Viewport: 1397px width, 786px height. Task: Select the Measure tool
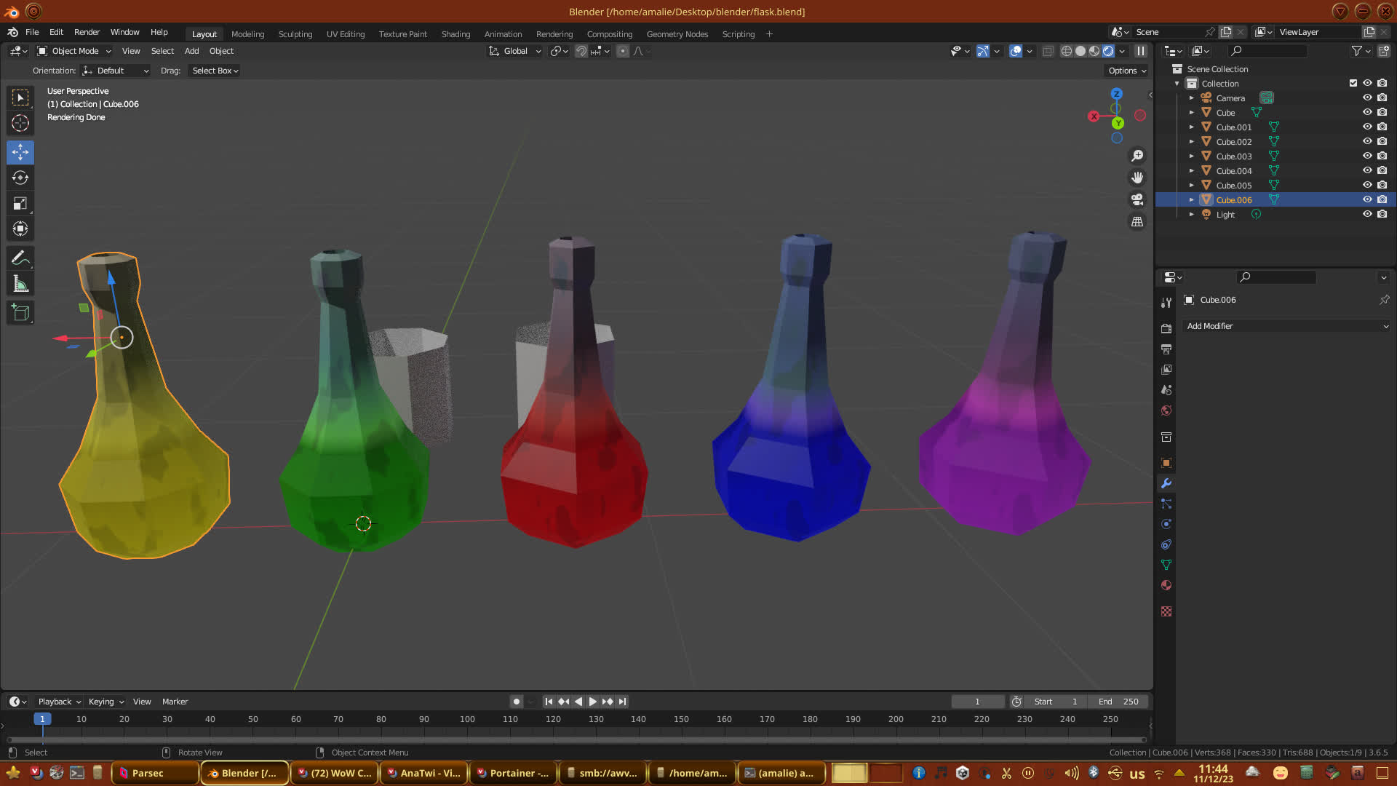[x=20, y=285]
